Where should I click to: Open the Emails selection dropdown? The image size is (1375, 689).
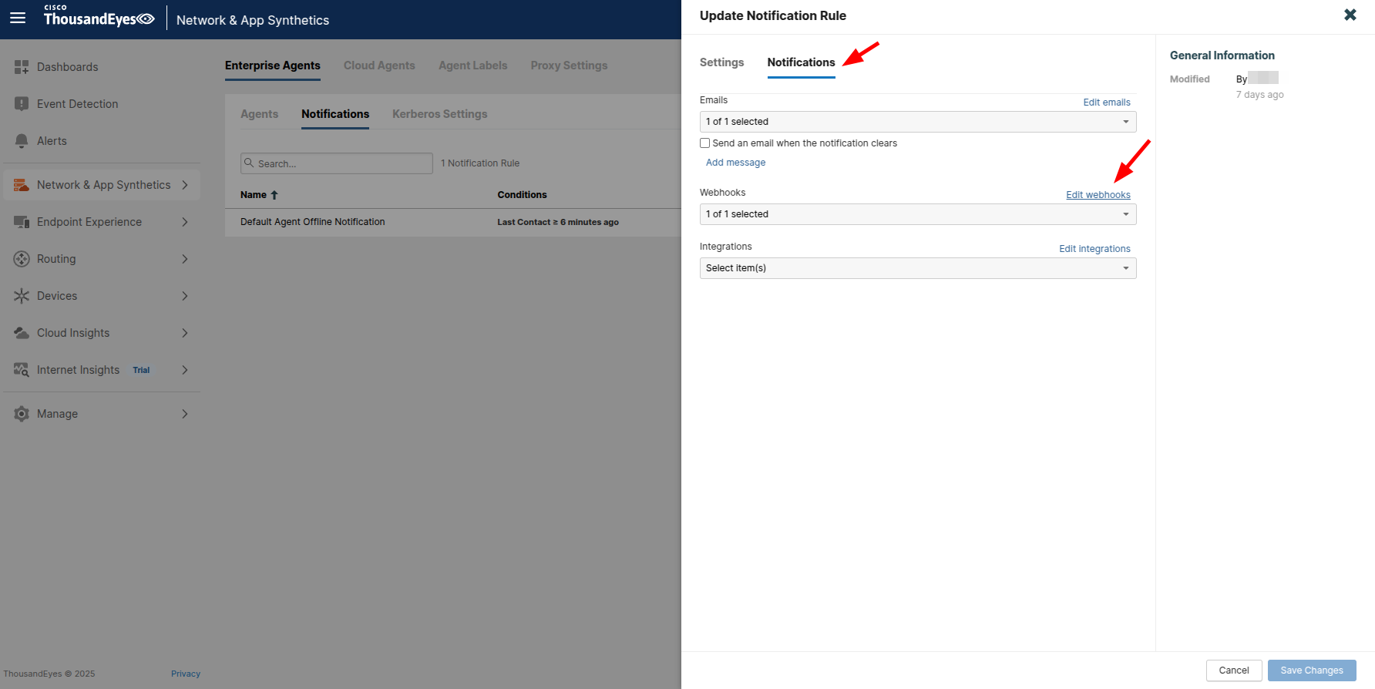pyautogui.click(x=918, y=122)
